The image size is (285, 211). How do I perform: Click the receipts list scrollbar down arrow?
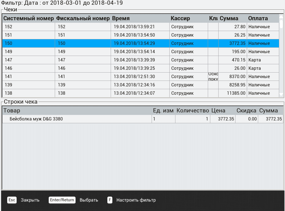(281, 94)
